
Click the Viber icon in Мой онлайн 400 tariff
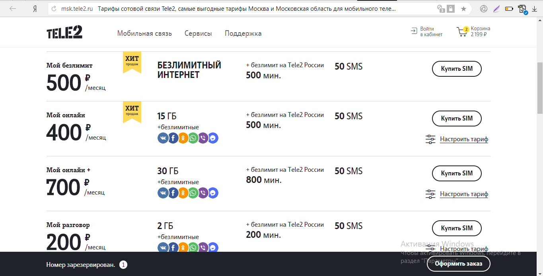click(x=203, y=138)
